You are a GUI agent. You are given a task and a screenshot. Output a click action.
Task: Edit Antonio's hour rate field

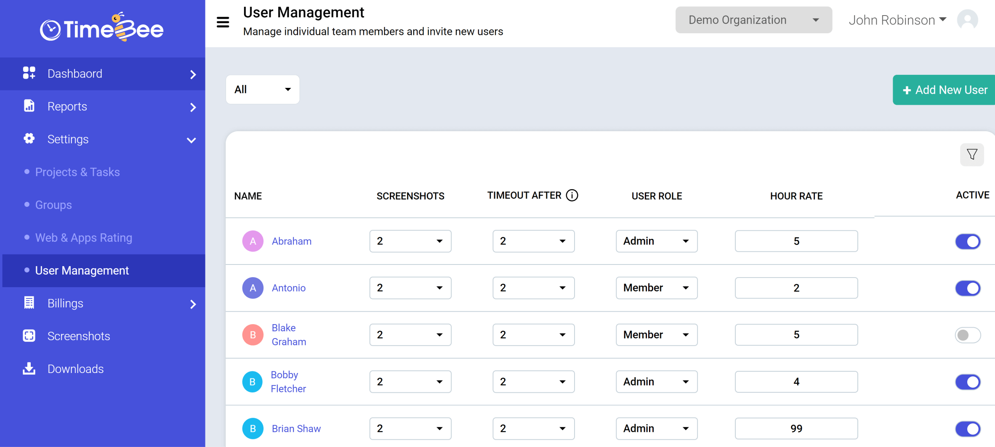pos(796,288)
